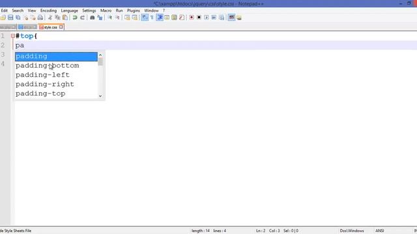Switch to the style.css tab

51,27
